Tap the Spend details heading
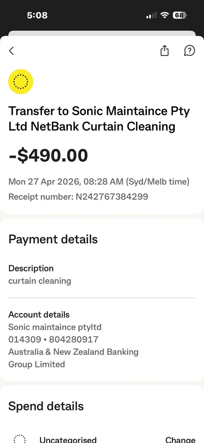This screenshot has width=204, height=443. (x=46, y=406)
